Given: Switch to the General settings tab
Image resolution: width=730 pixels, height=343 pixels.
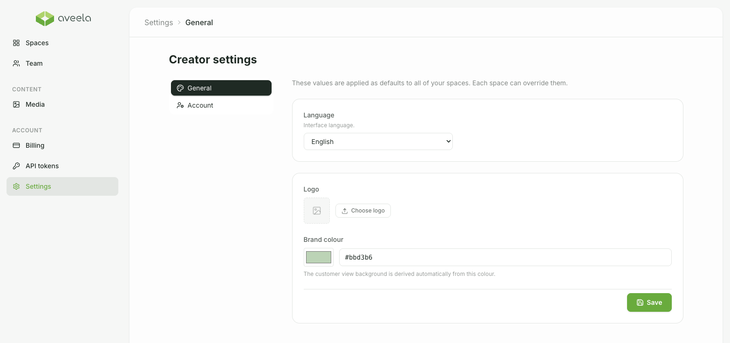Looking at the screenshot, I should pyautogui.click(x=221, y=88).
